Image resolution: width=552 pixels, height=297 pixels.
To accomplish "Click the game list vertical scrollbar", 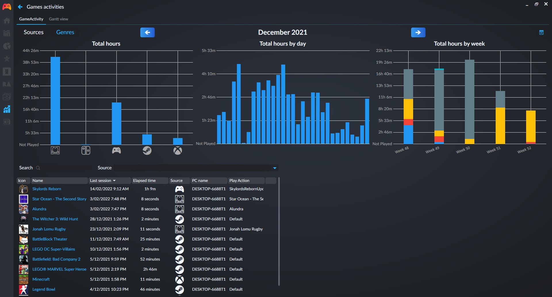I will 279,232.
